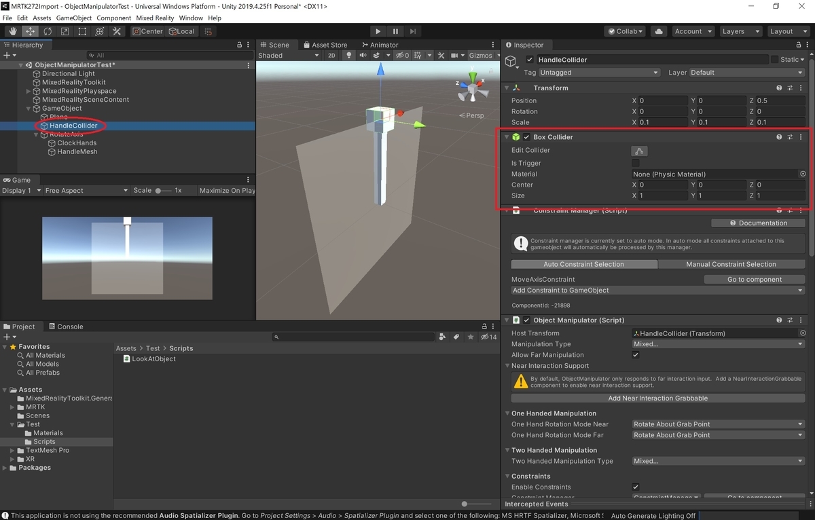Toggle scene audio speaker icon
Image resolution: width=815 pixels, height=520 pixels.
364,56
